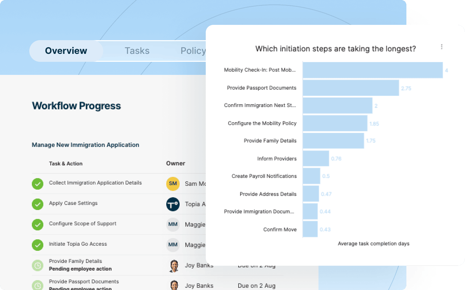Click MM avatar beside Initiate Topia Go Access
Viewport: 465px width, 290px height.
pos(173,245)
